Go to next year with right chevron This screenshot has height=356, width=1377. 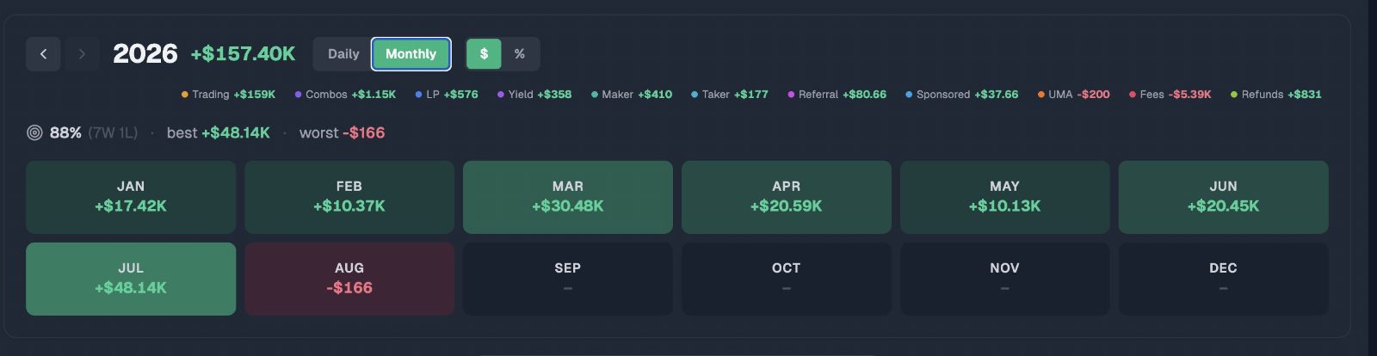coord(82,53)
